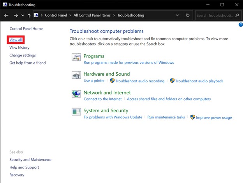Open Recovery link under See also

[x=17, y=175]
